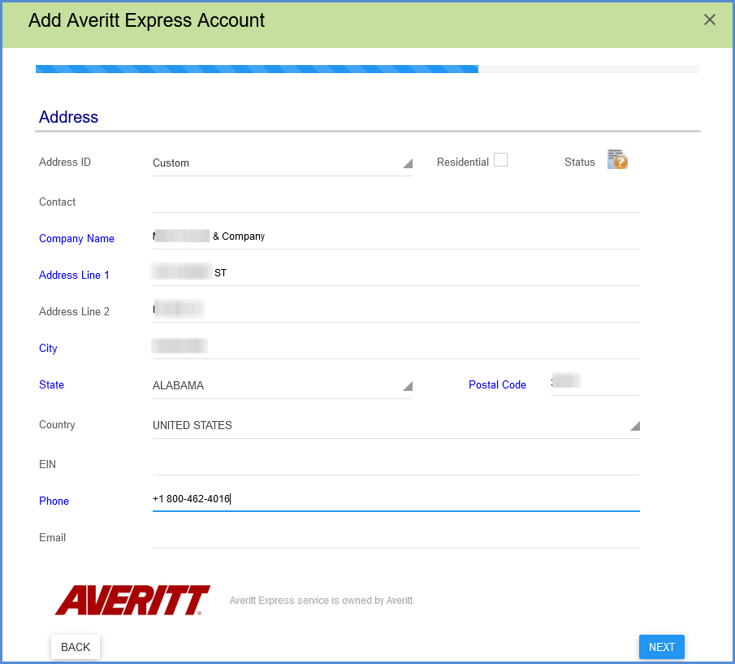The width and height of the screenshot is (735, 664).
Task: Click the State label
Action: [51, 385]
